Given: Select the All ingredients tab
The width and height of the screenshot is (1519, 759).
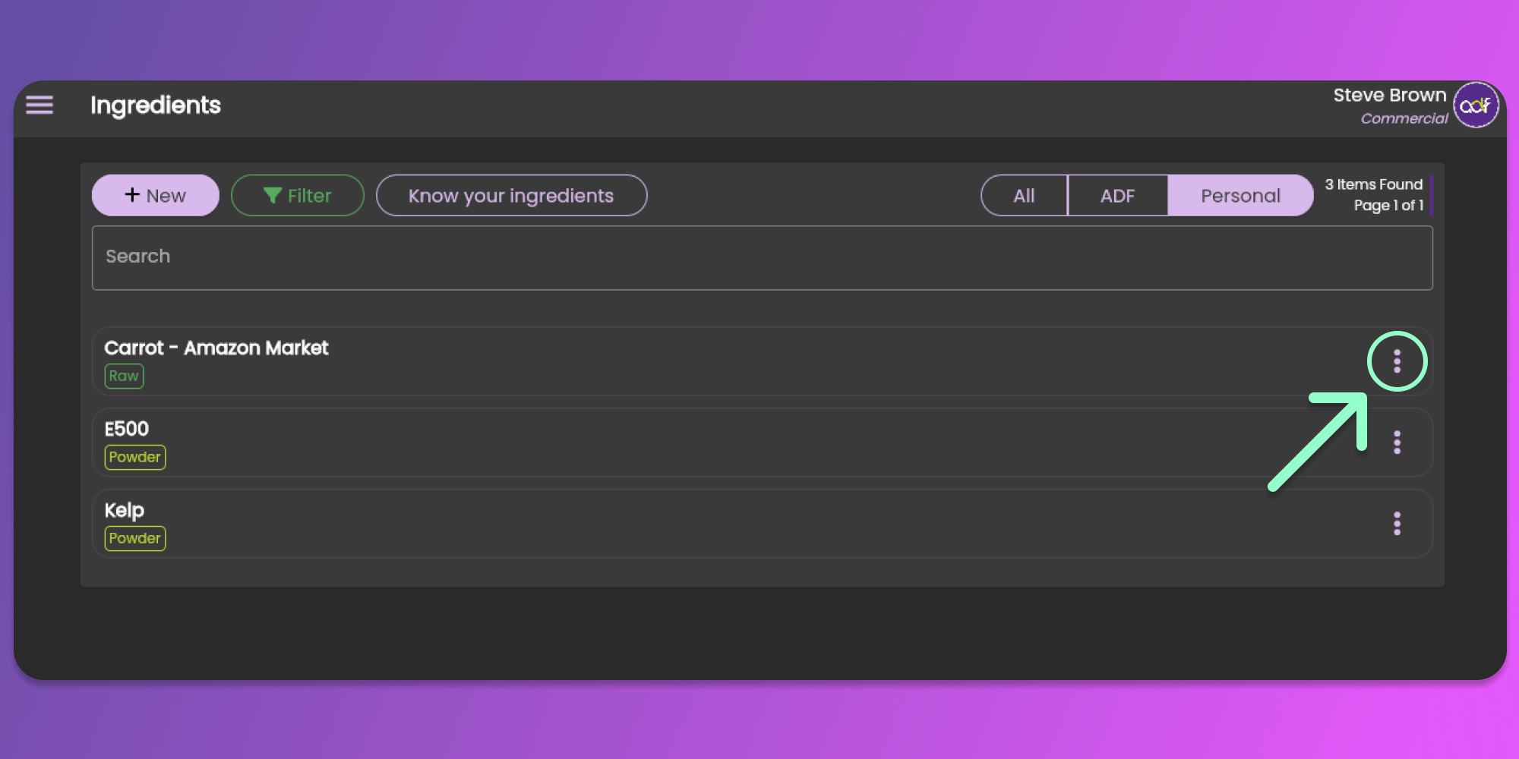Looking at the screenshot, I should [x=1024, y=196].
